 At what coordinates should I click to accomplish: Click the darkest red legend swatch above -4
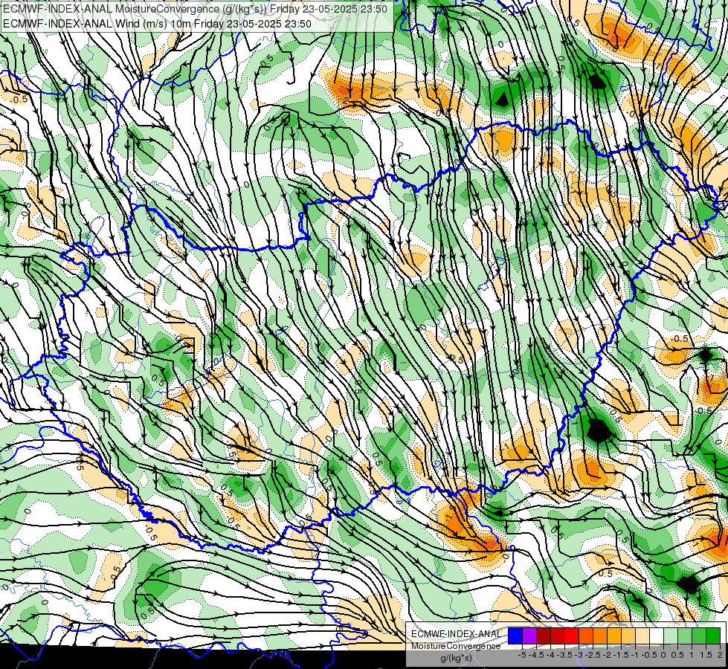click(544, 636)
